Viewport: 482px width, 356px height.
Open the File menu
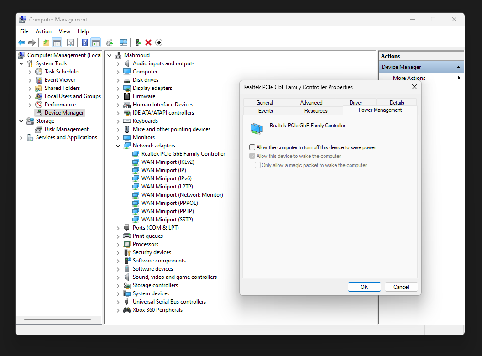[x=24, y=31]
